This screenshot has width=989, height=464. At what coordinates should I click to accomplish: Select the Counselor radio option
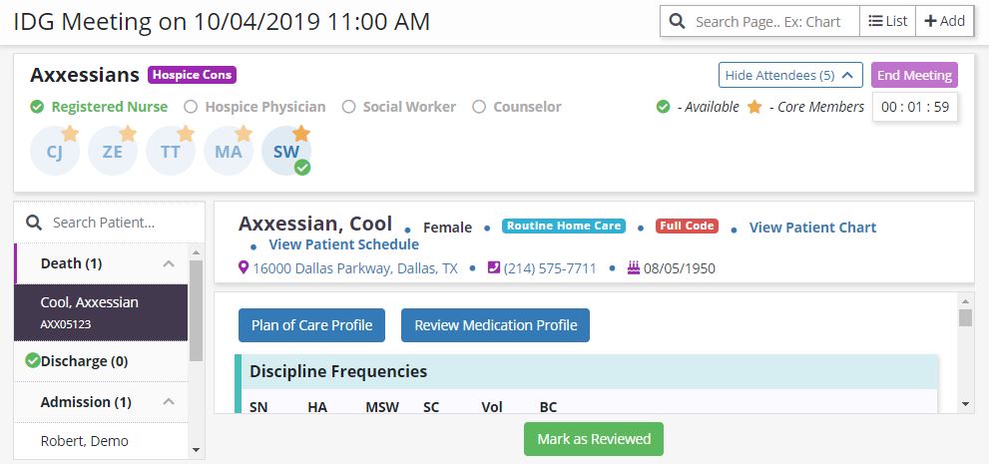coord(479,107)
